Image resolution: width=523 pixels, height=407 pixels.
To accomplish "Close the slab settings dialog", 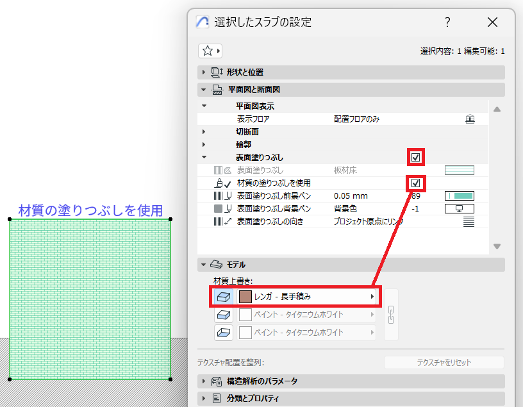I will [492, 22].
